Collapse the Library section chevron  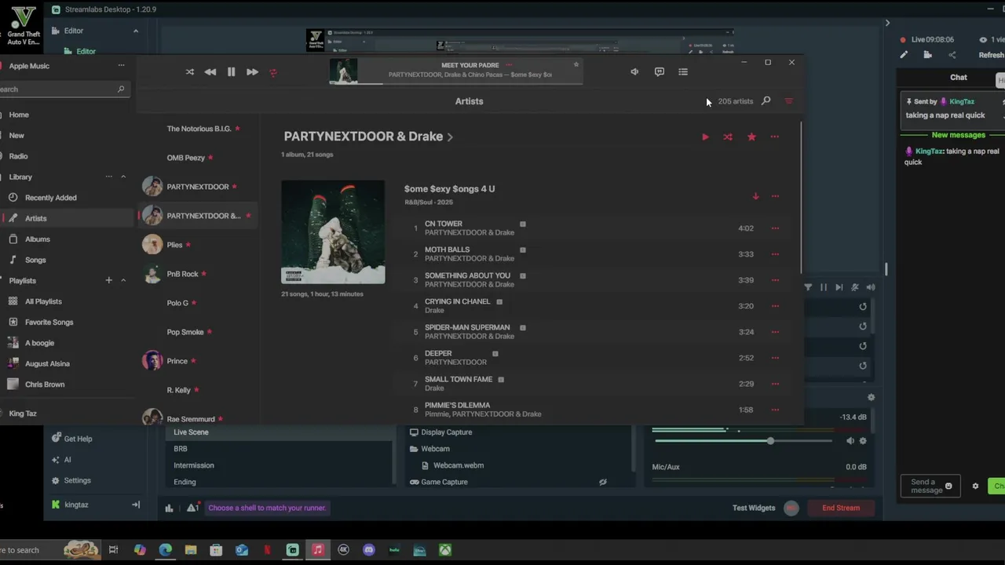[x=123, y=177]
